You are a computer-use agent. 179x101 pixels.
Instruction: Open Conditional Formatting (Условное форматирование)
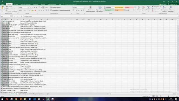point(90,9)
